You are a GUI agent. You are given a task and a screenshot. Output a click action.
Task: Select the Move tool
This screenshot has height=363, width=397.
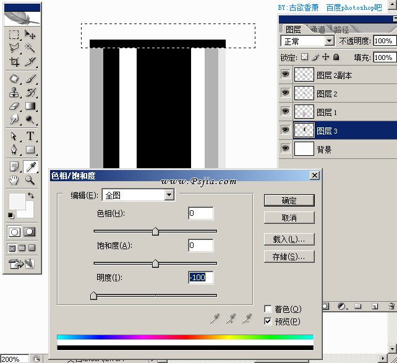click(30, 35)
